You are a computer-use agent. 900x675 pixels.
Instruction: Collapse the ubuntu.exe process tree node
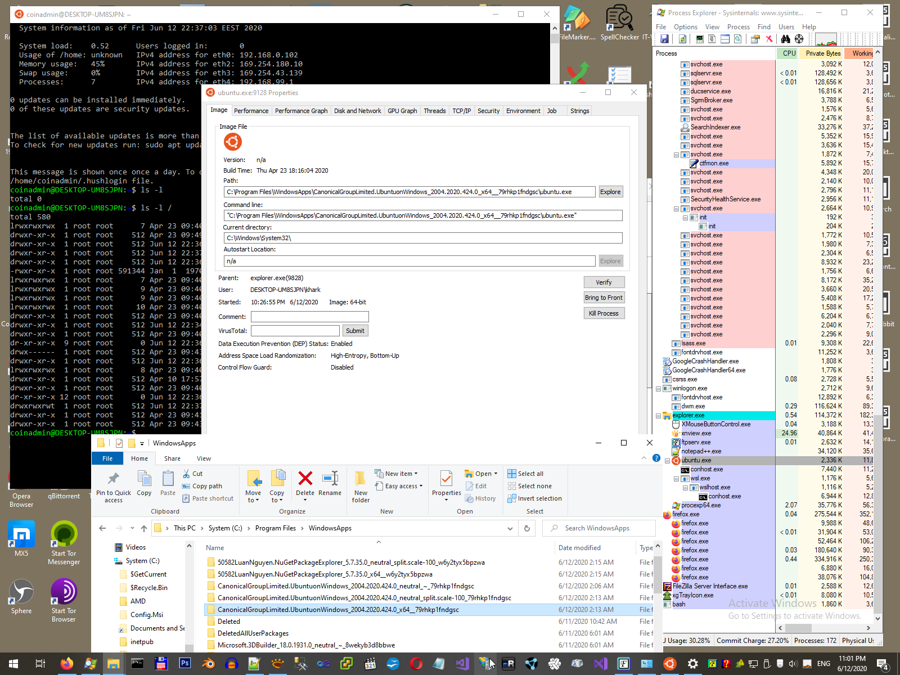click(x=667, y=461)
